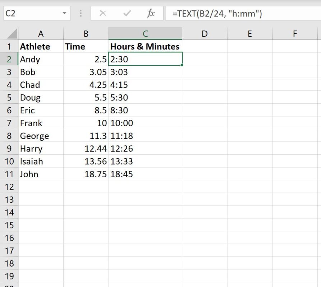Select row header 2

(x=9, y=59)
